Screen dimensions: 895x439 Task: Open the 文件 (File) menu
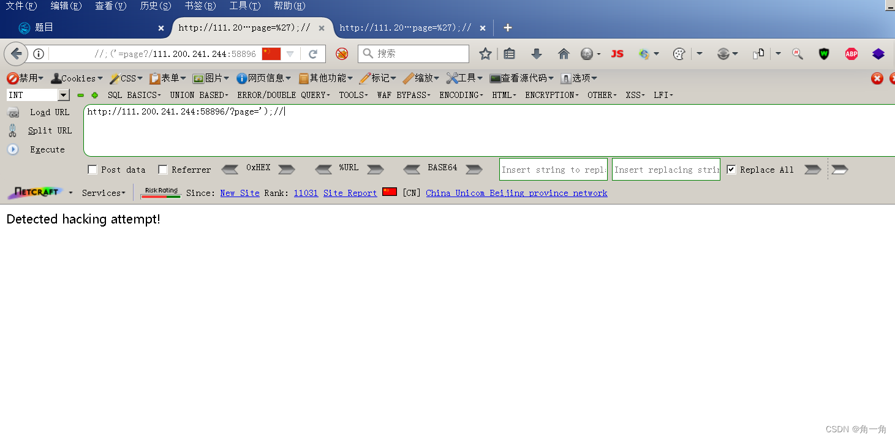click(x=21, y=6)
